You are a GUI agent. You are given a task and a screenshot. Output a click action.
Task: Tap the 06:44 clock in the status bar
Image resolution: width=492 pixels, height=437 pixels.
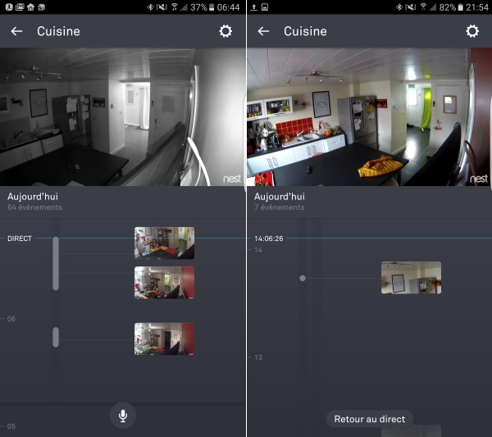[229, 7]
